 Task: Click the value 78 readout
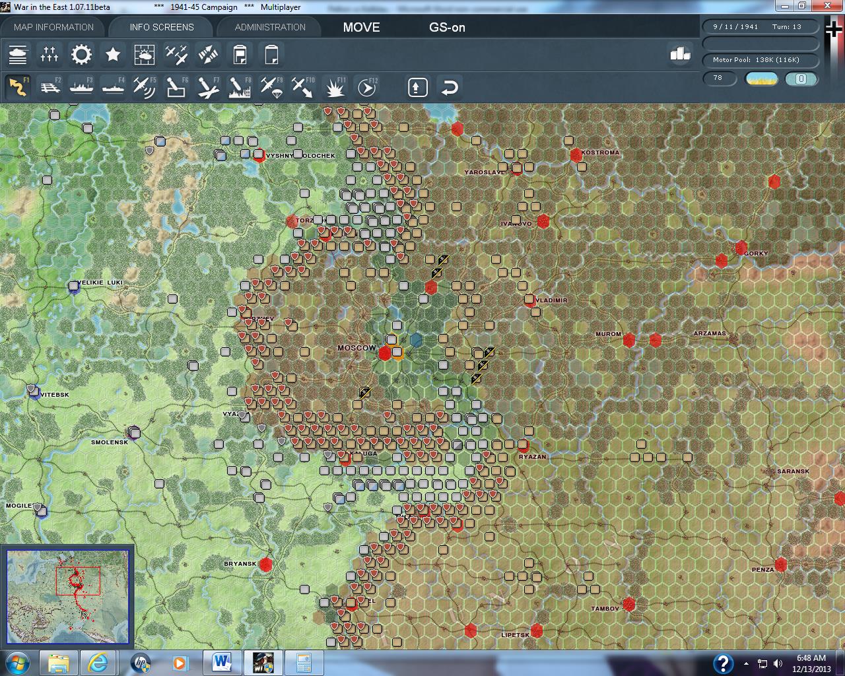pyautogui.click(x=719, y=78)
